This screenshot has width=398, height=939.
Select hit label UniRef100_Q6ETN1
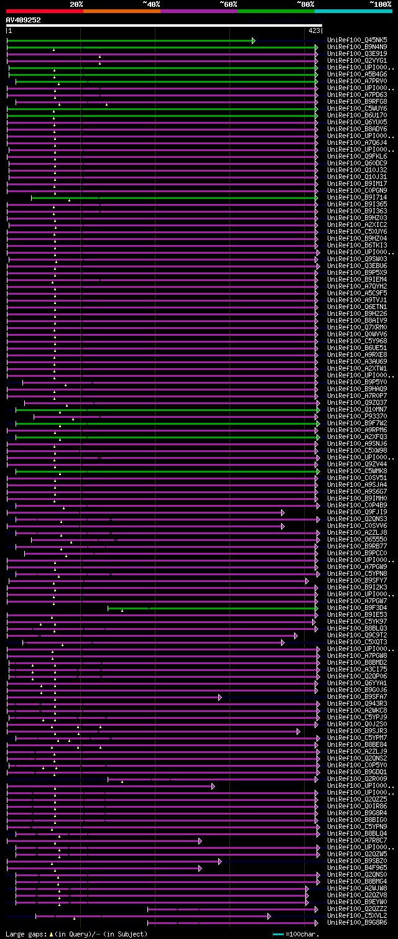tap(358, 307)
